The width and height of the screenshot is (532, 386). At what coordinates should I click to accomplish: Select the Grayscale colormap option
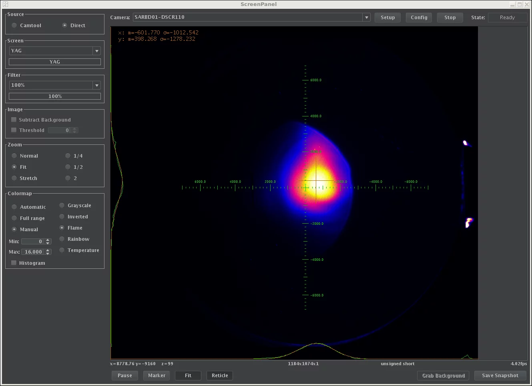[x=62, y=205]
